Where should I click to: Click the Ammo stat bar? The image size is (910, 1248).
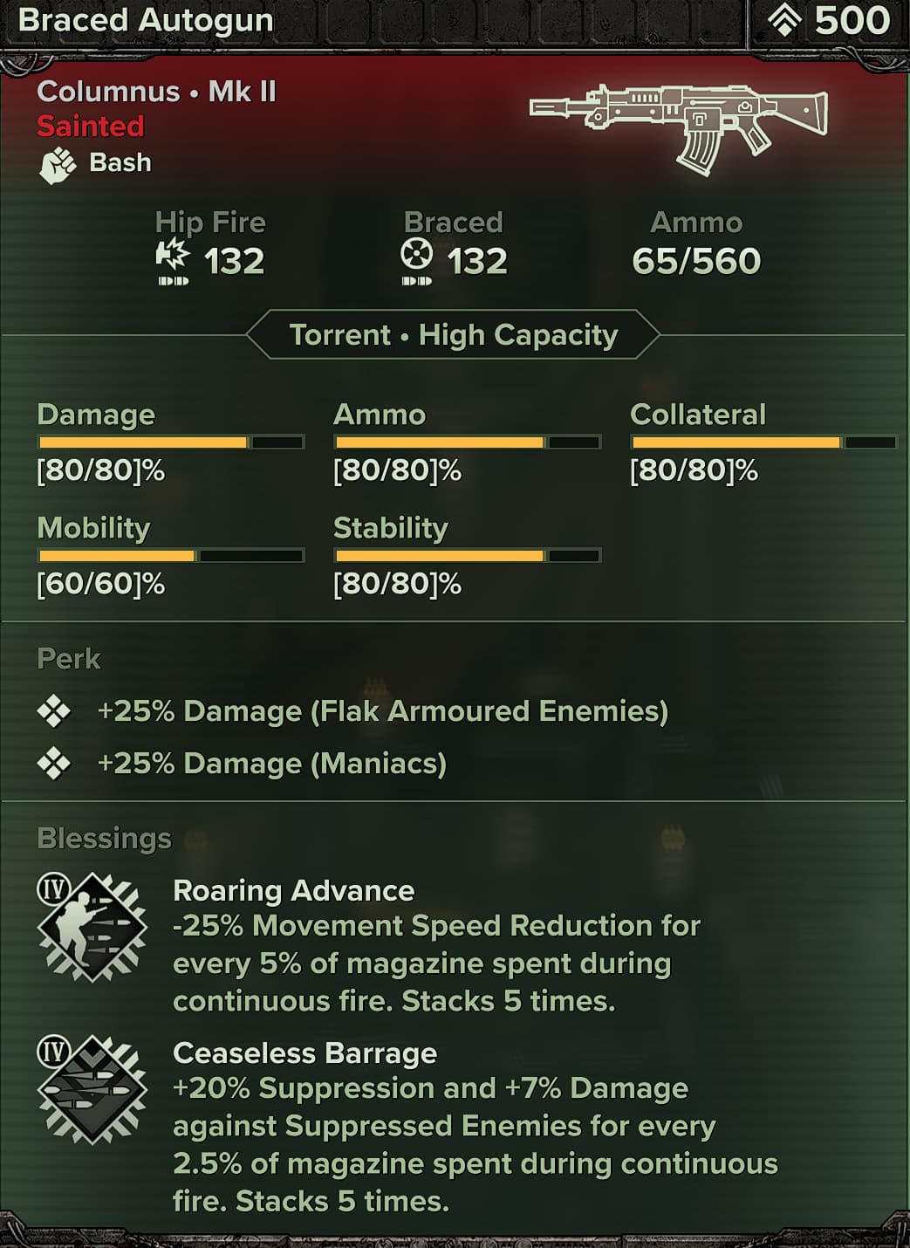point(468,442)
